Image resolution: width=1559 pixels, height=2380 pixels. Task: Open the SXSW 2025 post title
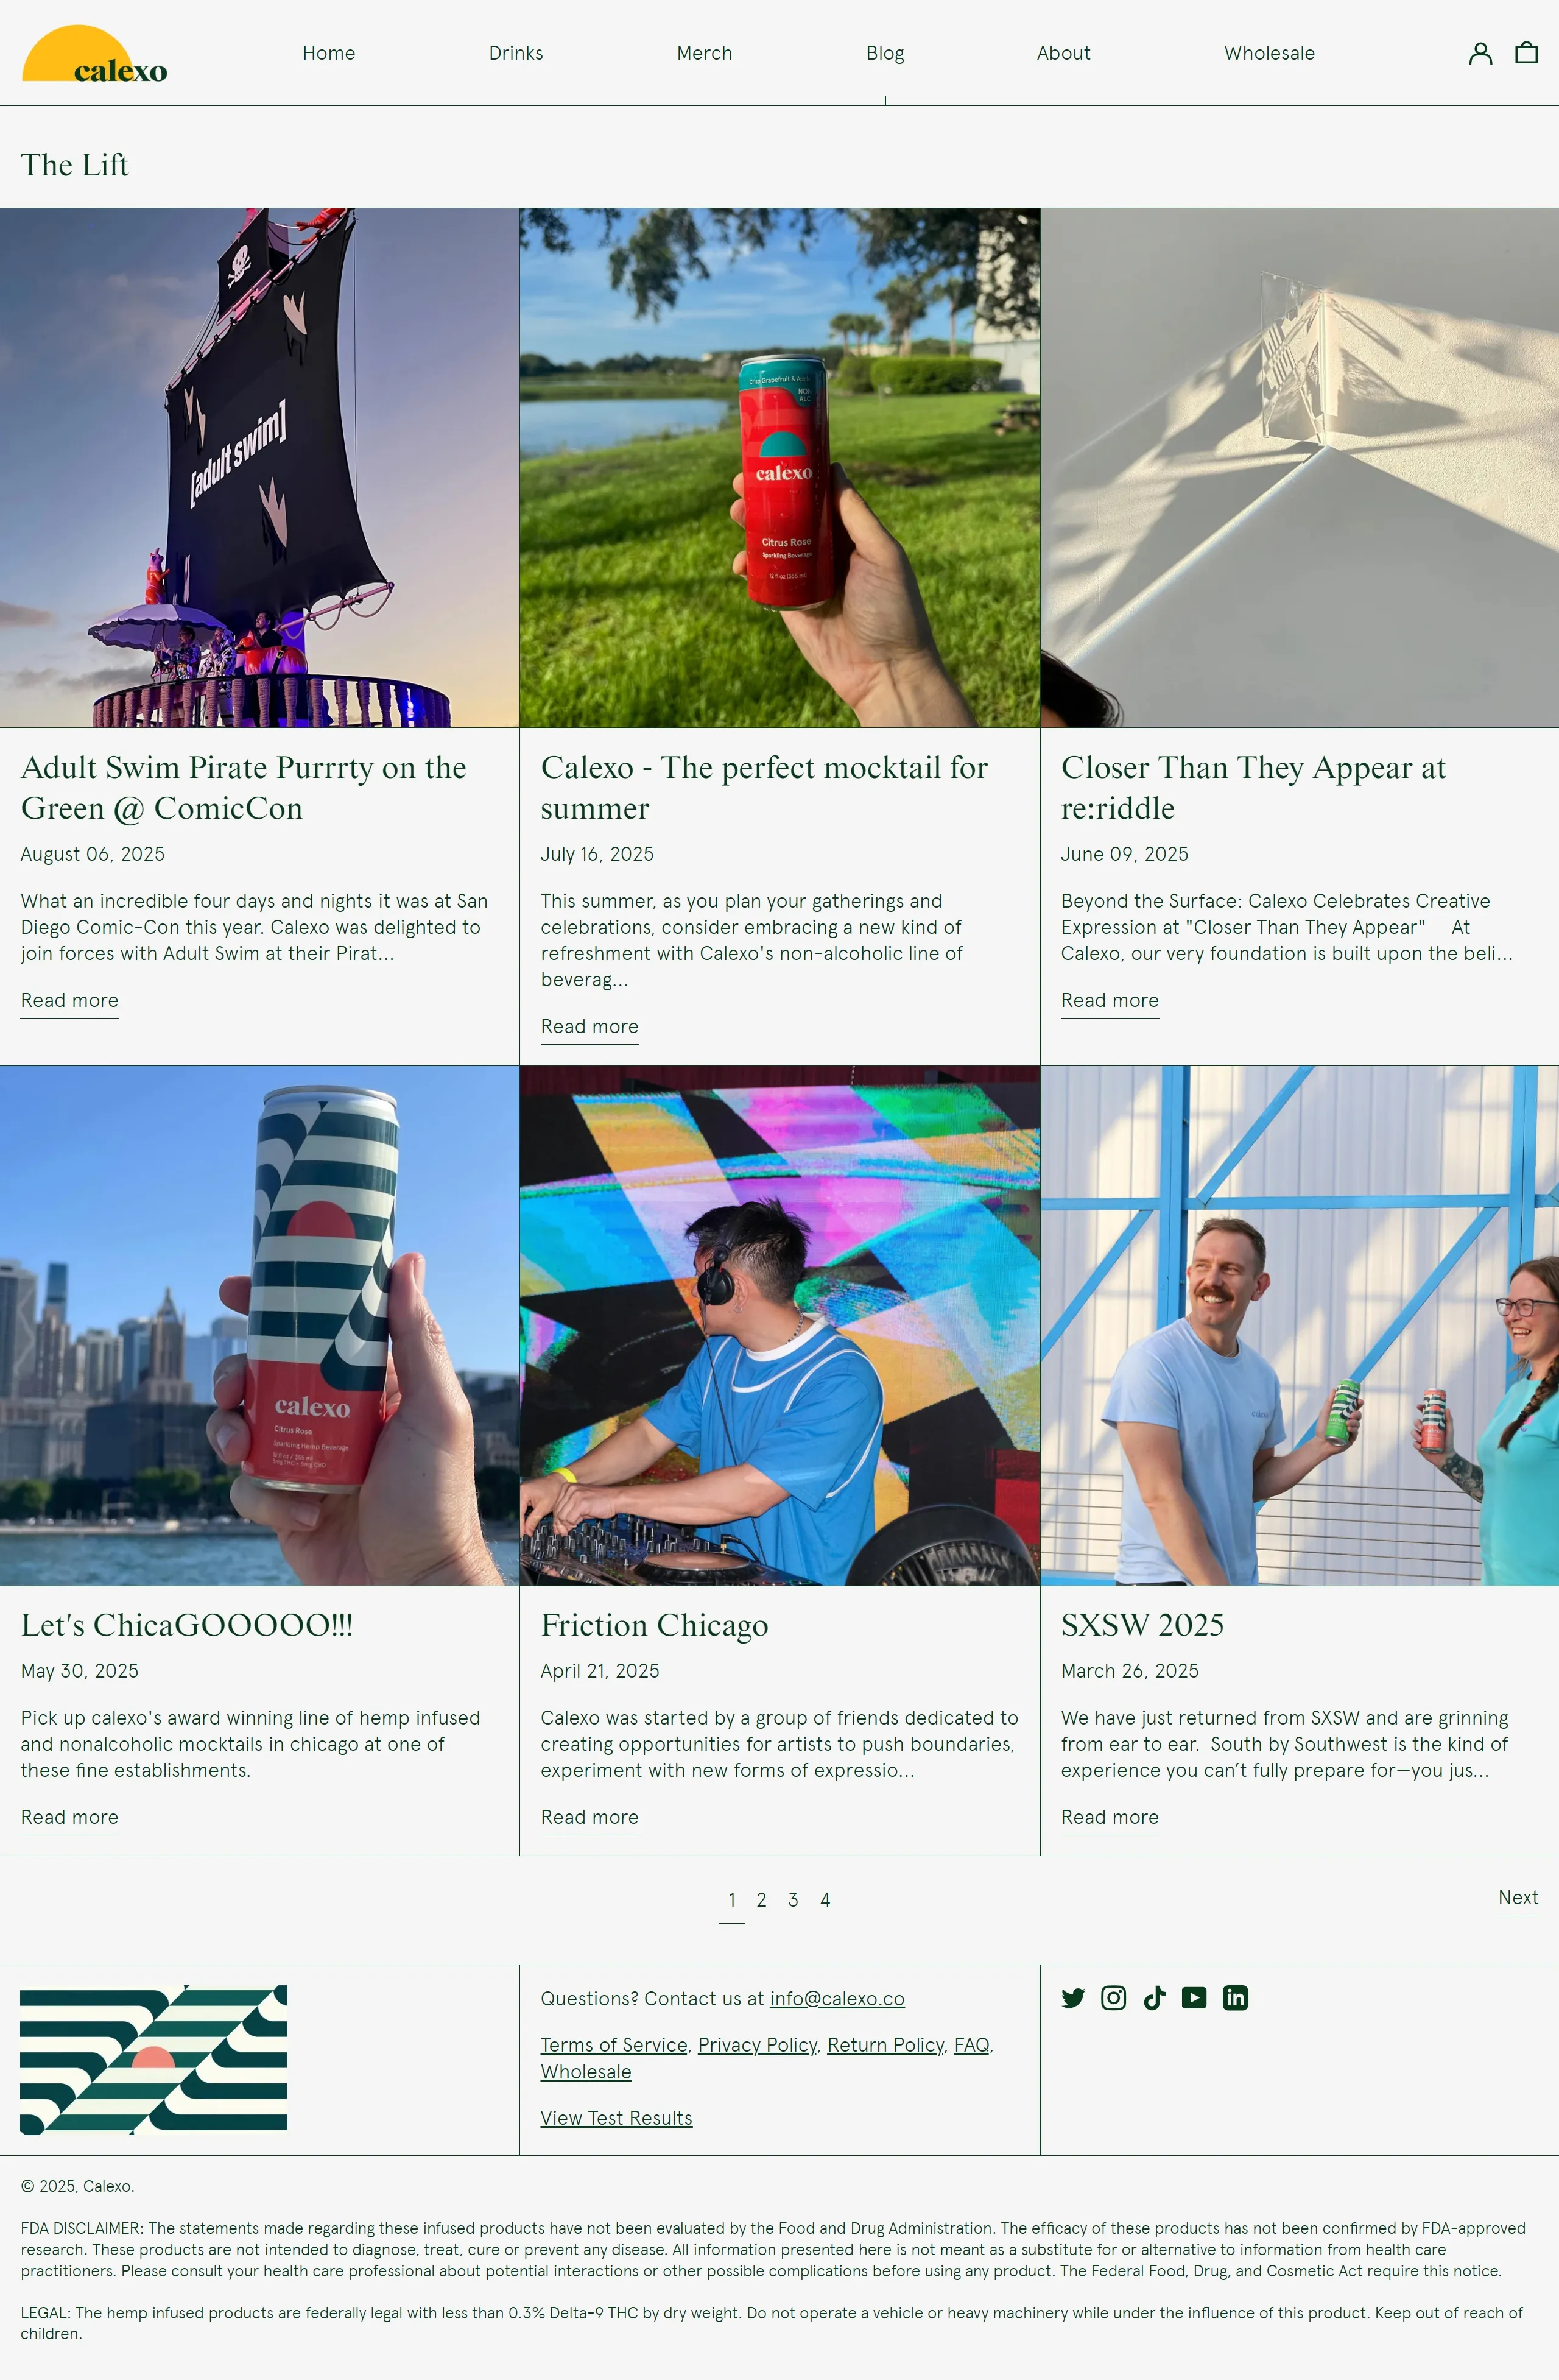pyautogui.click(x=1142, y=1625)
